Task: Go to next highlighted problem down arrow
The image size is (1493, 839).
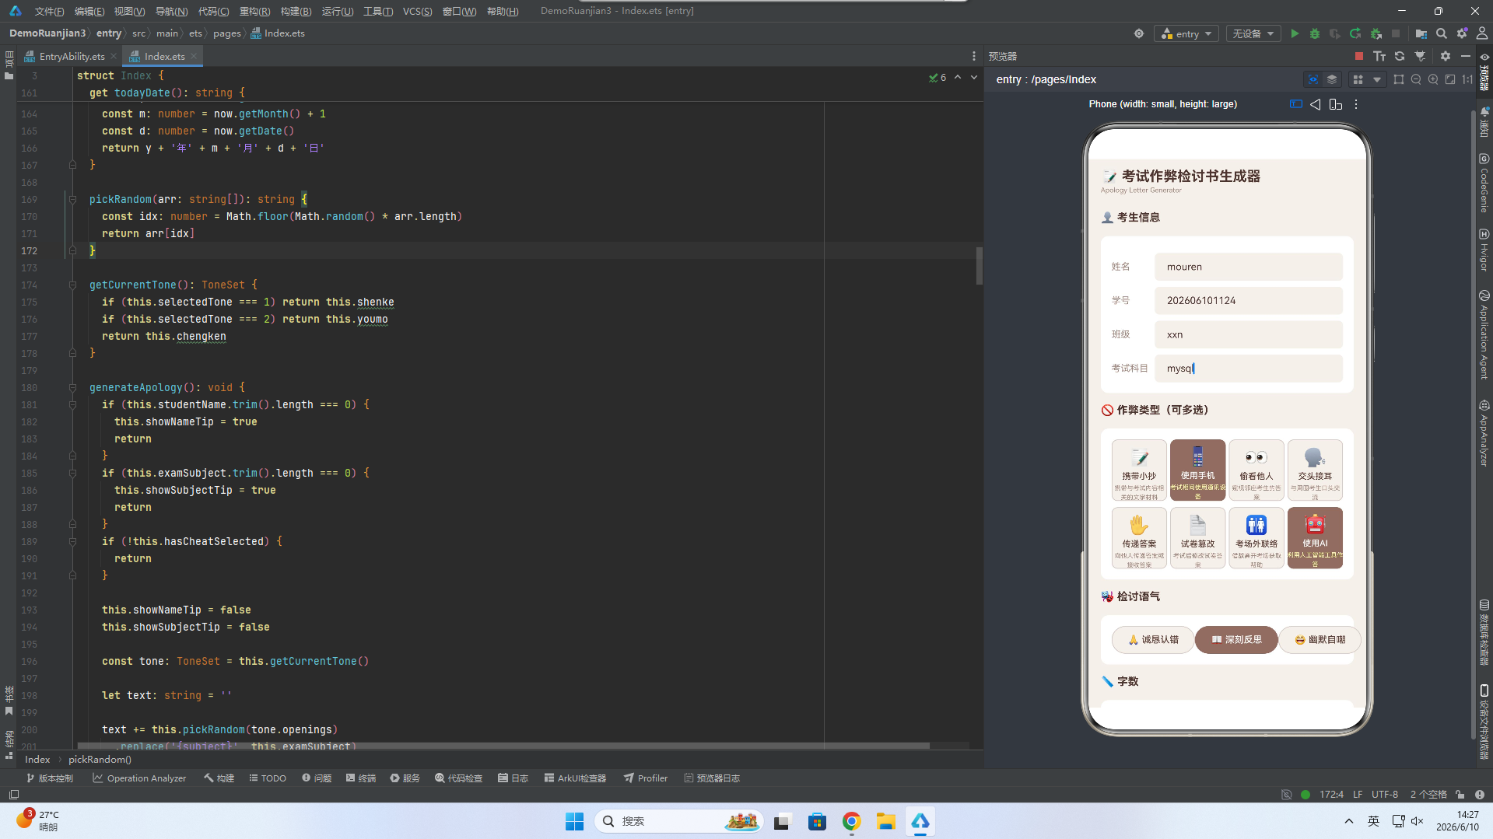Action: click(x=974, y=77)
